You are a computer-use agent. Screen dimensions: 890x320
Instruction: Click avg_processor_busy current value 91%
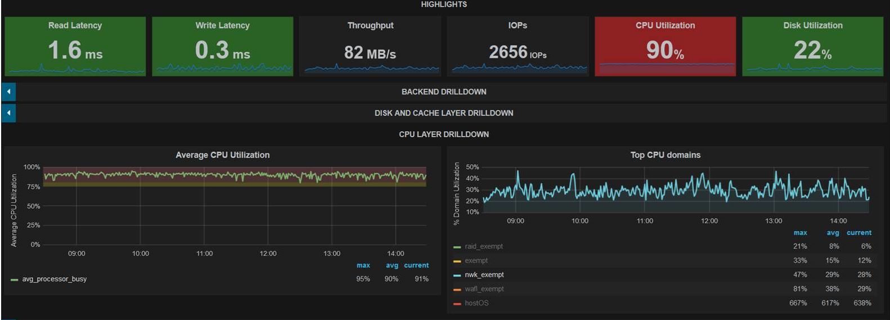pyautogui.click(x=421, y=279)
